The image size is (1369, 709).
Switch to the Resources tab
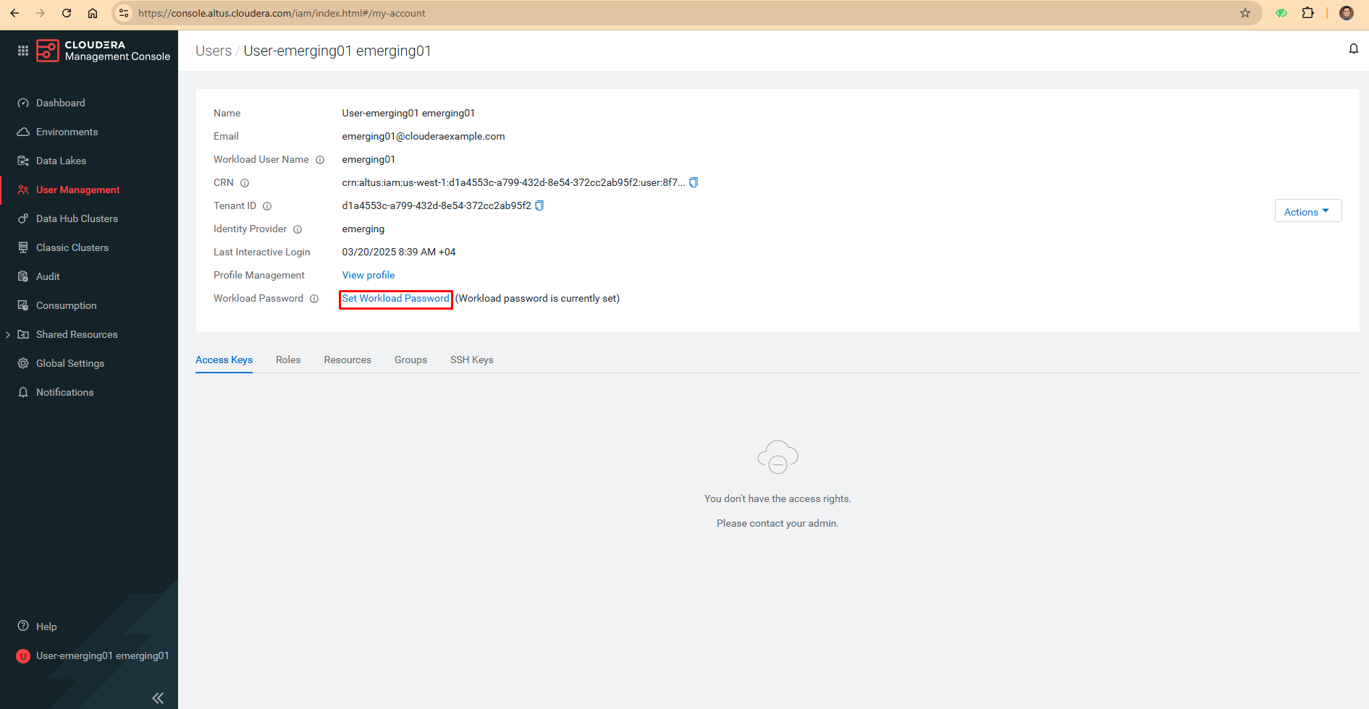tap(347, 360)
